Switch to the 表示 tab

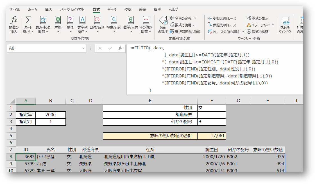[143, 10]
